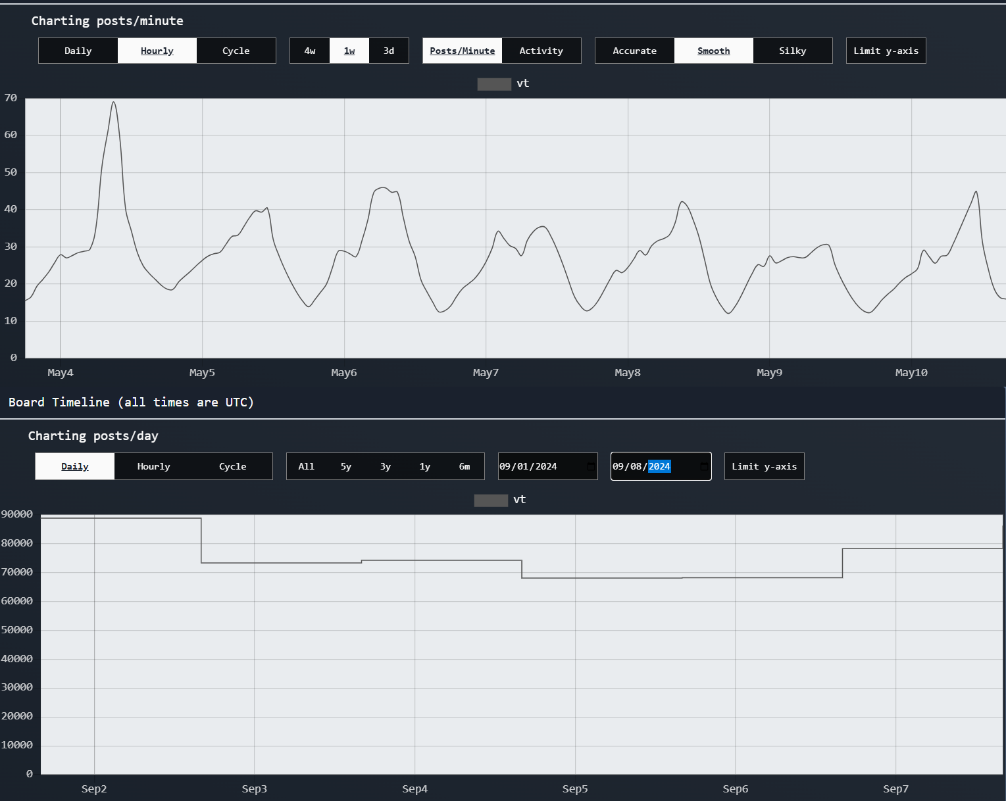Click the Sep4 x-axis label
This screenshot has height=801, width=1006.
pos(415,789)
